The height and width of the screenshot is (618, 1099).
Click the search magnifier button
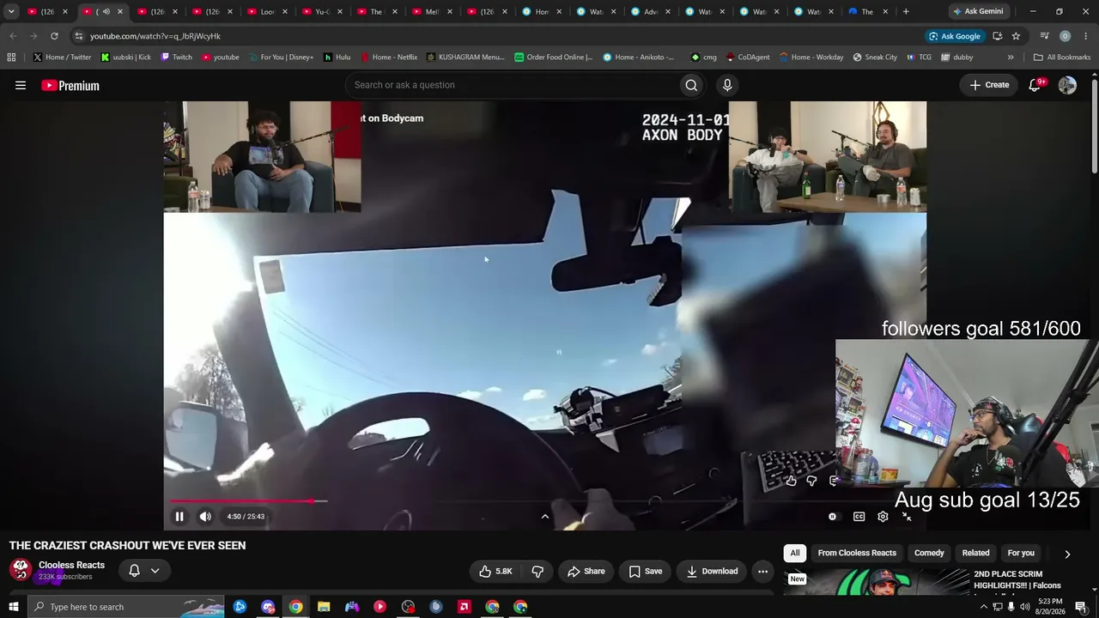coord(691,85)
